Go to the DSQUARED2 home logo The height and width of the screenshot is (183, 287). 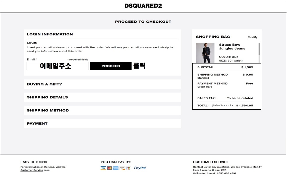[x=143, y=6]
